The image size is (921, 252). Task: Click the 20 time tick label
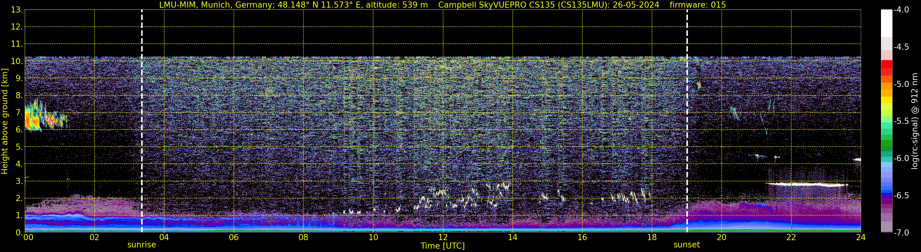(x=722, y=237)
